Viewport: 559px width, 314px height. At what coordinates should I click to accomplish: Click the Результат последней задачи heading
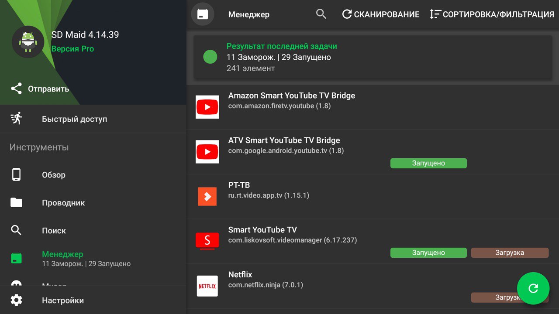[x=282, y=46]
